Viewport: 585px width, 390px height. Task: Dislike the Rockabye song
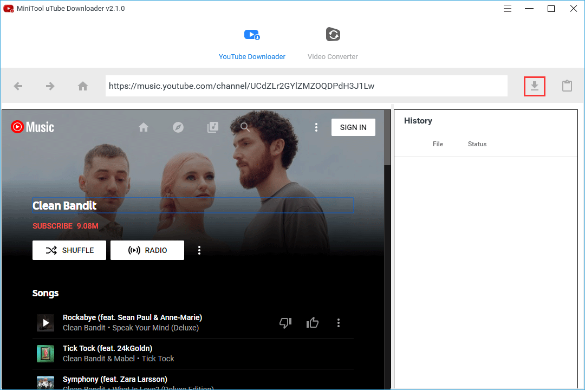click(x=285, y=323)
